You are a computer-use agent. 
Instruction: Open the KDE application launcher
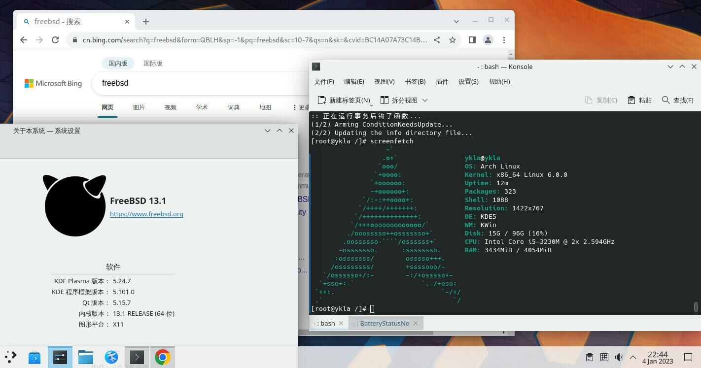tap(10, 357)
